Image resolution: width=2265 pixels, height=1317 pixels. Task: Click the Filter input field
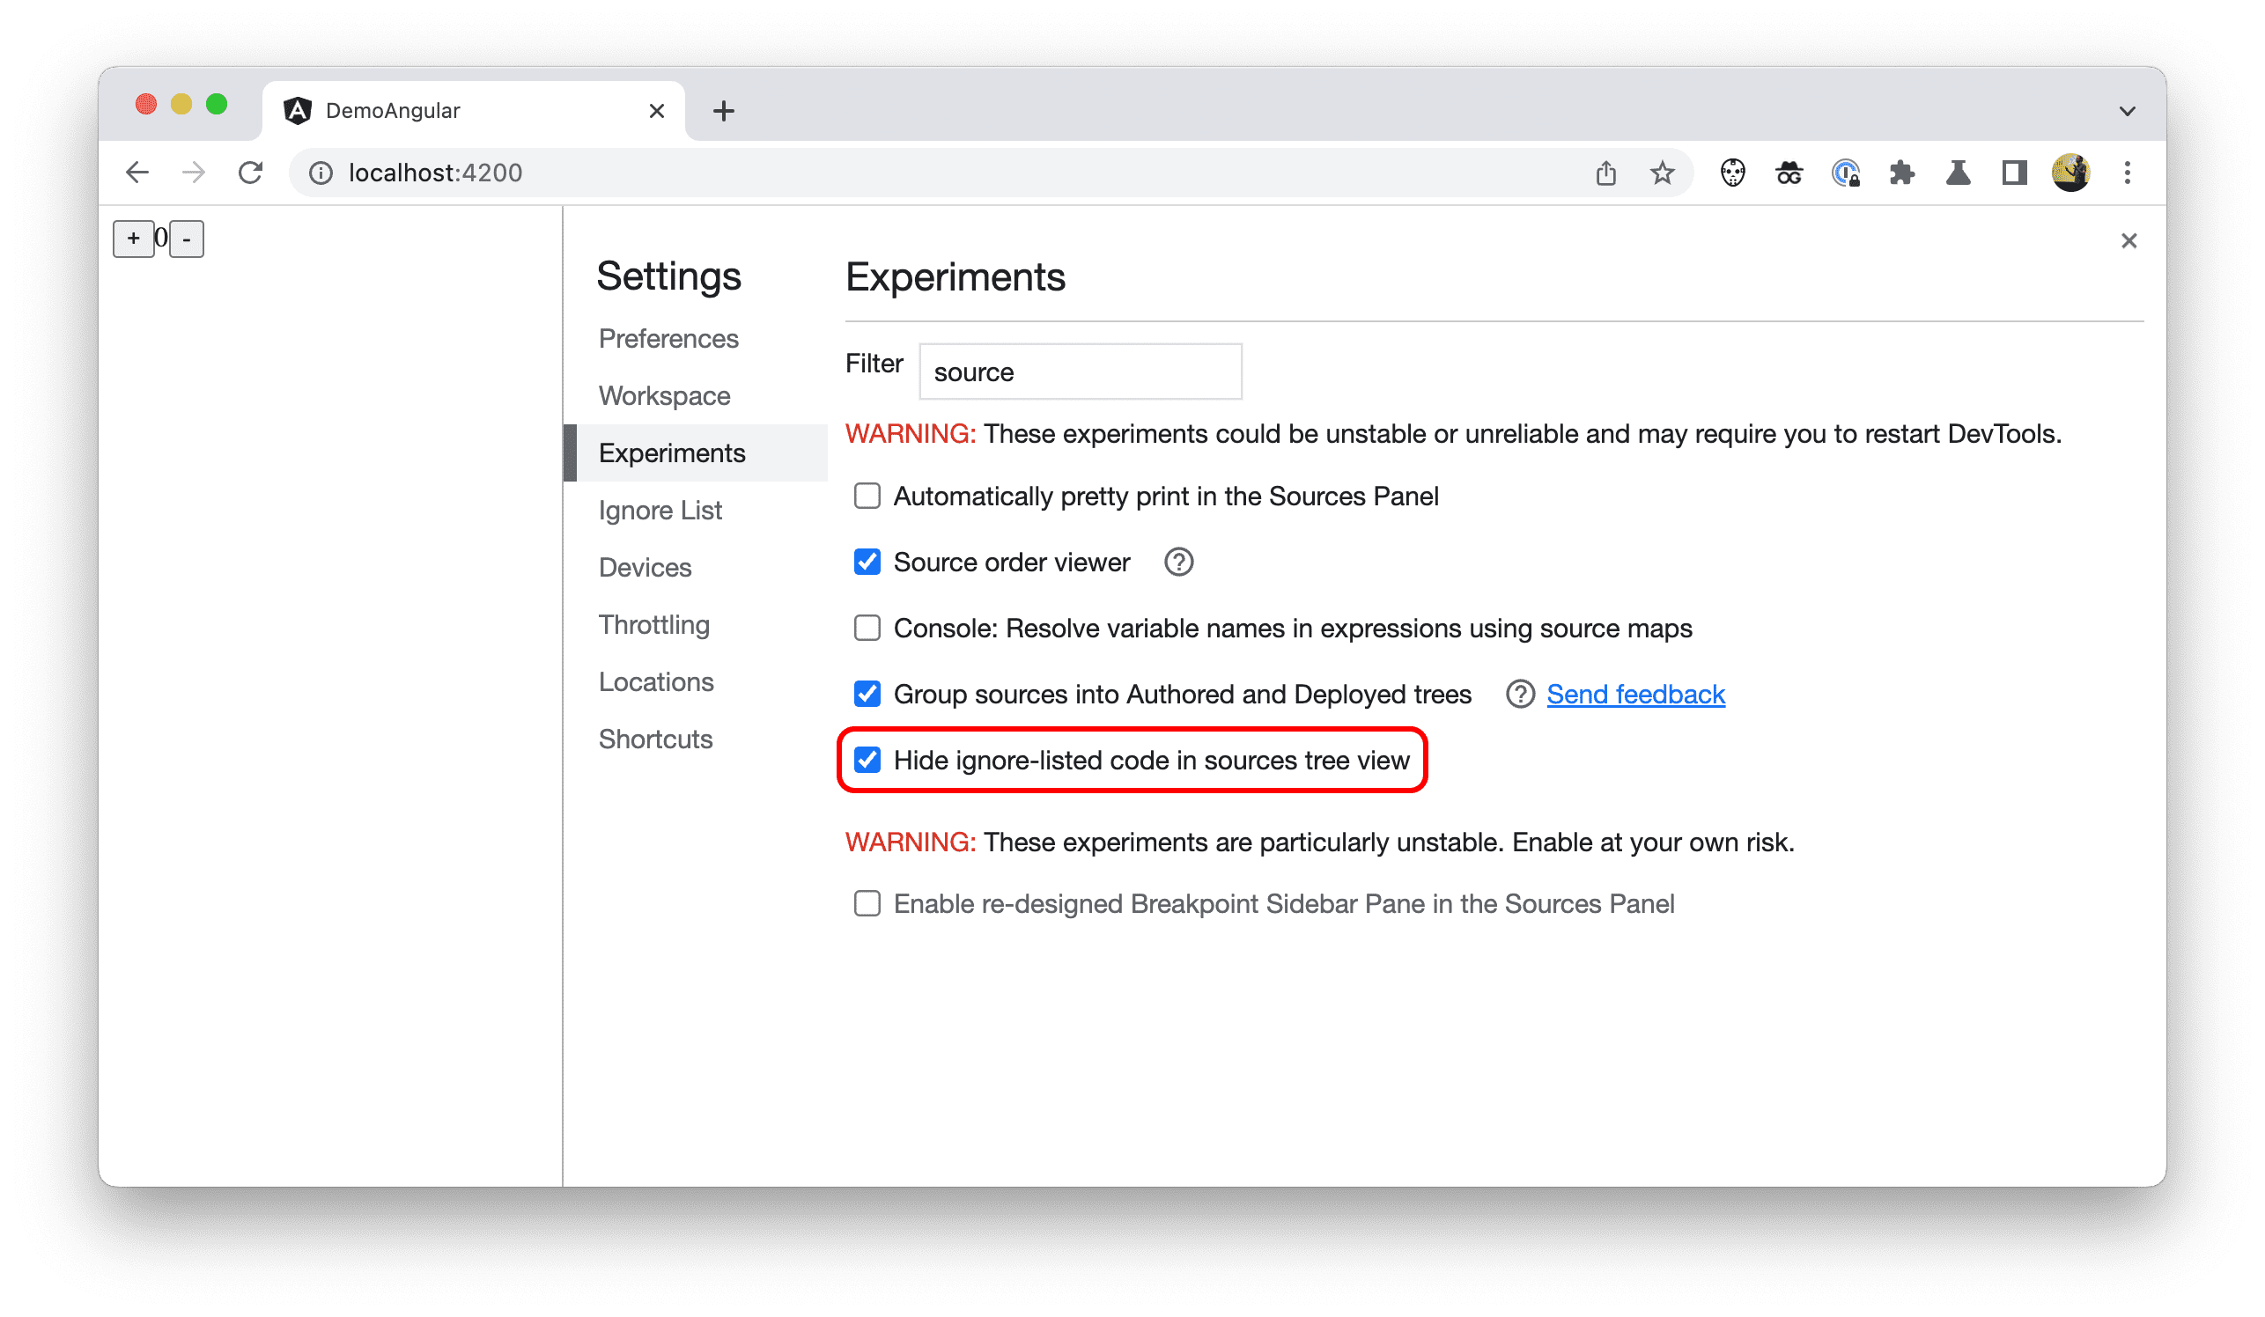(1077, 372)
